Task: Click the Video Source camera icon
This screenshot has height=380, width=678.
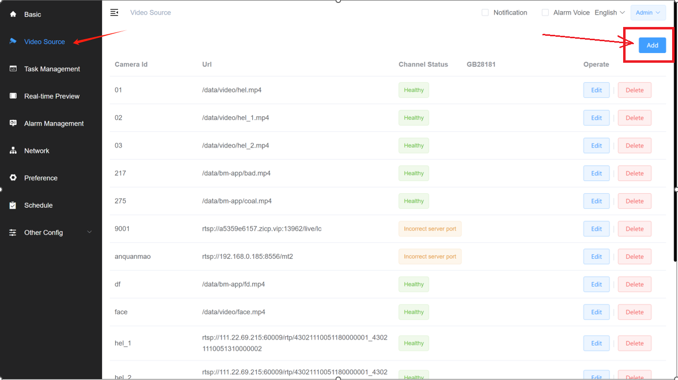Action: (13, 42)
